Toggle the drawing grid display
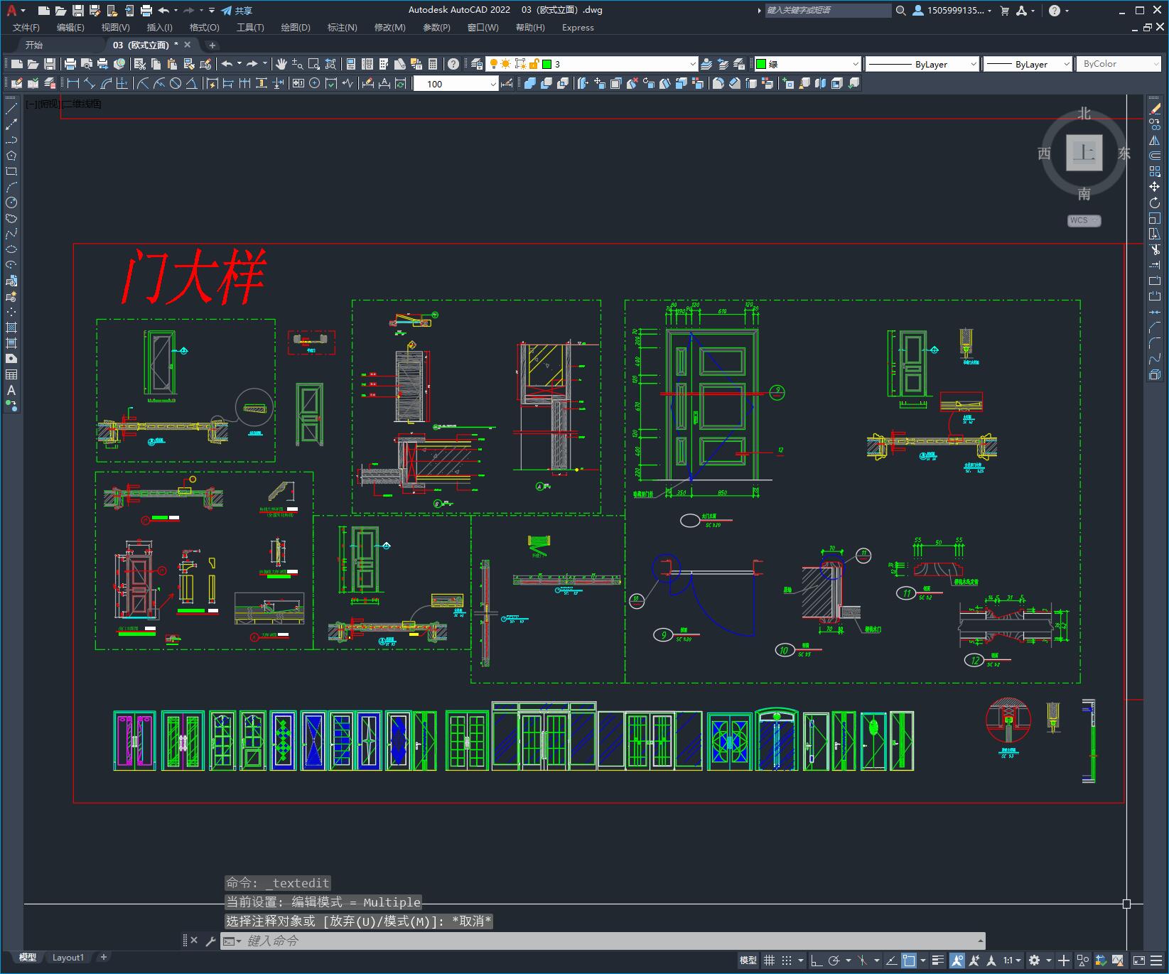Screen dimensions: 1169x974 [769, 961]
